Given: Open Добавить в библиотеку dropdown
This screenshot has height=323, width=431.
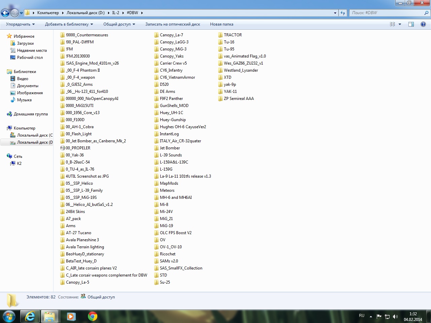Looking at the screenshot, I should click(x=69, y=24).
